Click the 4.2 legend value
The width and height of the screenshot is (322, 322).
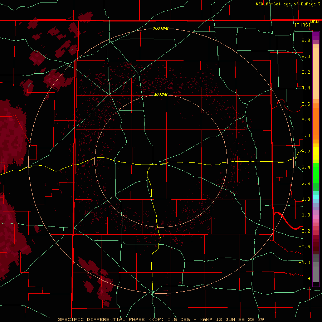pyautogui.click(x=306, y=152)
